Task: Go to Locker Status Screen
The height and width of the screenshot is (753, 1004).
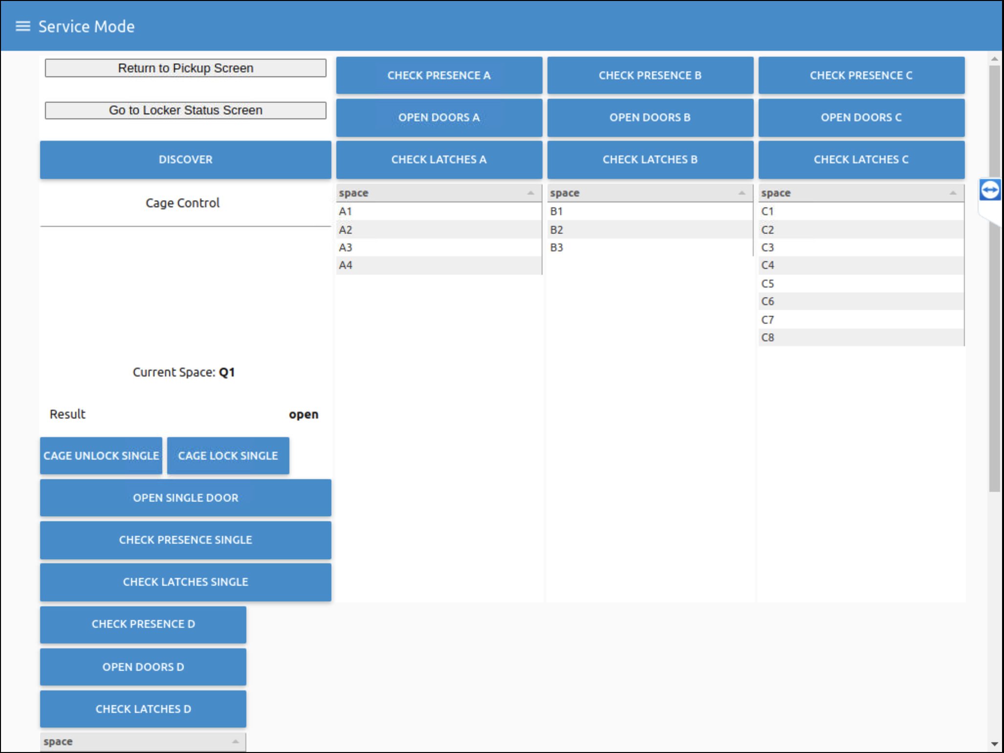Action: 185,110
